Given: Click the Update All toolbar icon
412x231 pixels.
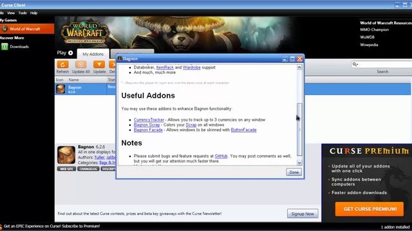Looking at the screenshot, I should [80, 64].
